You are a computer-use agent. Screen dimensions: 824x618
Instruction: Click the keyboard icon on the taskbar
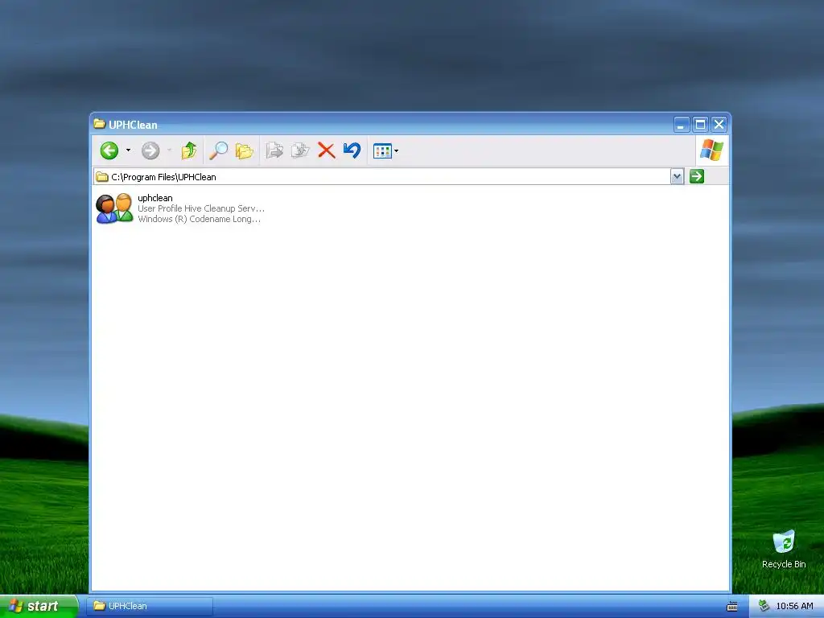pos(732,607)
